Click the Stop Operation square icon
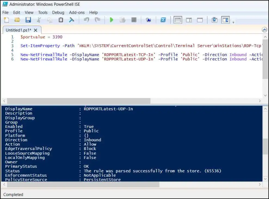 [134, 20]
